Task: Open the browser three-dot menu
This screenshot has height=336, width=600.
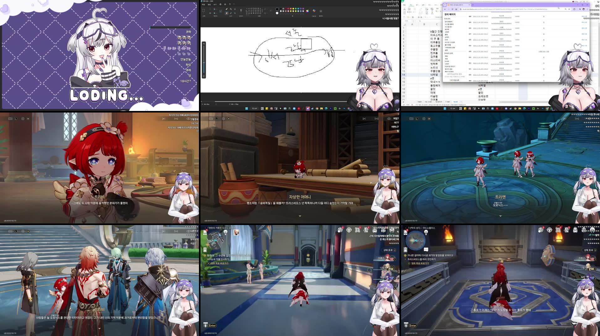Action: point(587,9)
